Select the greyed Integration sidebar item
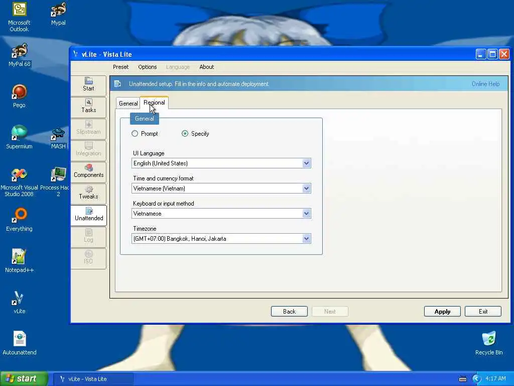 click(88, 150)
